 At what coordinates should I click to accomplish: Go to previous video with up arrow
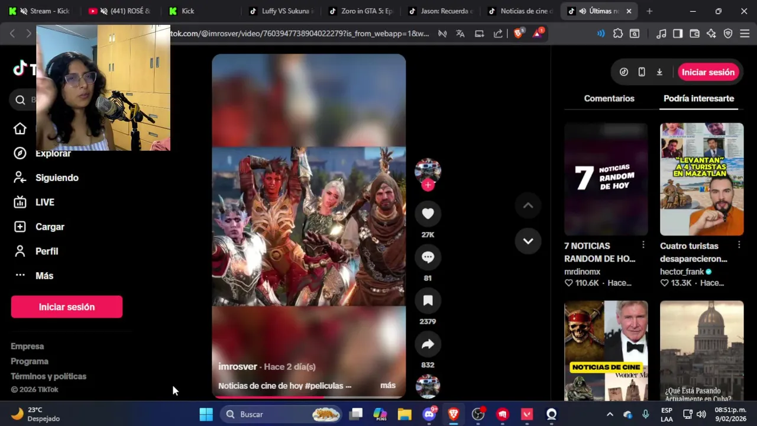528,205
